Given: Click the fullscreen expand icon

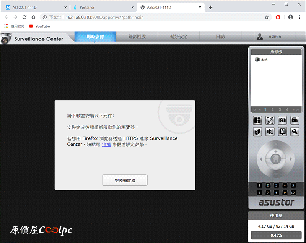Looking at the screenshot, I should click(270, 121).
